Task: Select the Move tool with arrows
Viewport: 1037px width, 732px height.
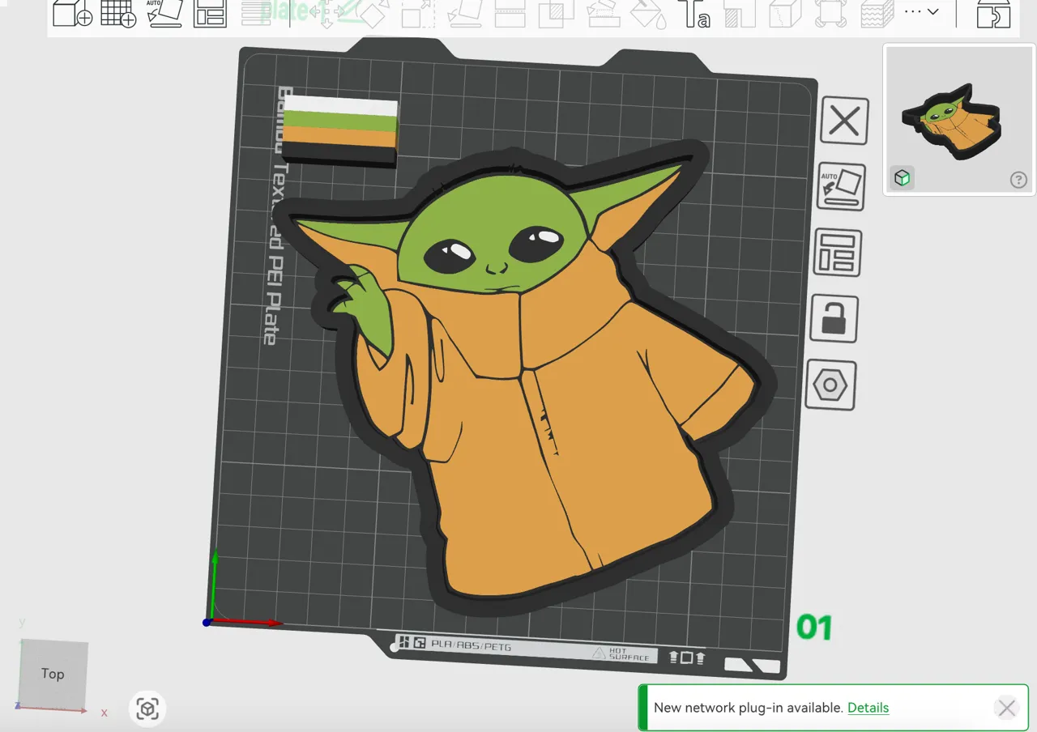Action: pyautogui.click(x=326, y=13)
